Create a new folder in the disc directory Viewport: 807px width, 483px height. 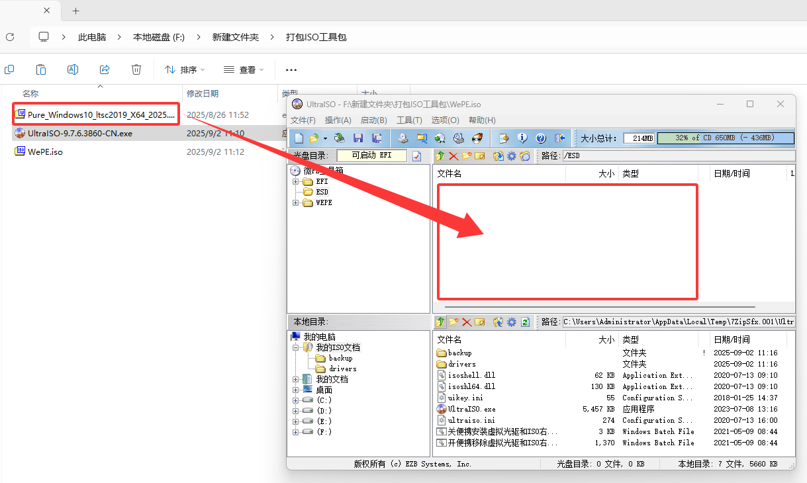(x=466, y=155)
